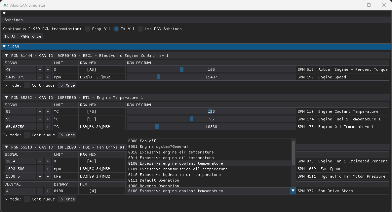The image size is (392, 212).
Task: Click the Tx All PGNs Once button
Action: point(22,36)
